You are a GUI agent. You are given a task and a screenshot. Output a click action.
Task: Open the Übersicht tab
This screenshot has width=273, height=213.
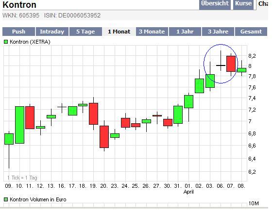pos(215,4)
